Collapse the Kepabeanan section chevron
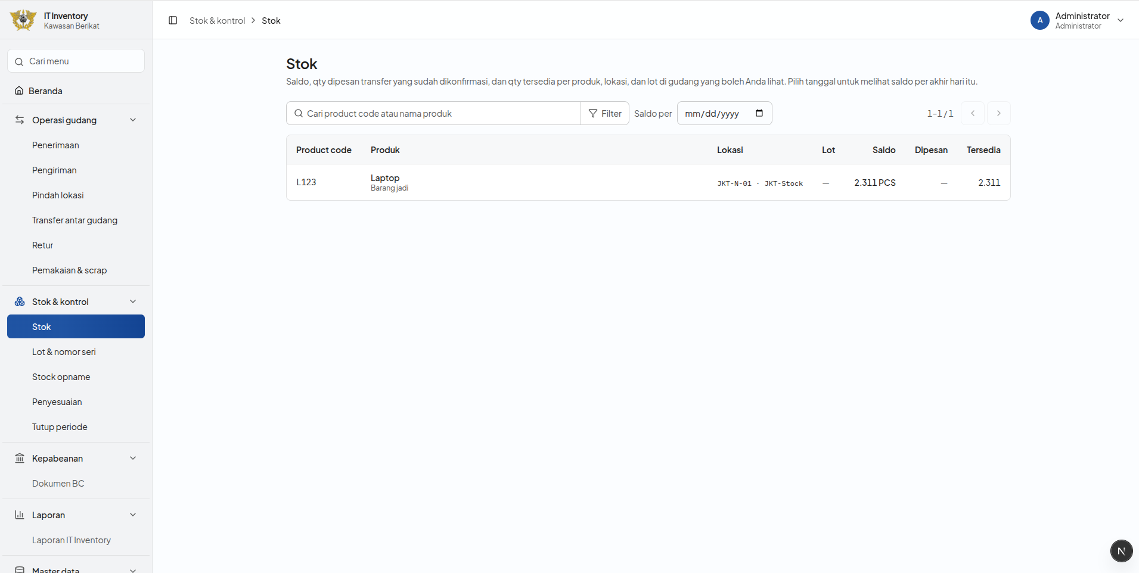 coord(133,458)
